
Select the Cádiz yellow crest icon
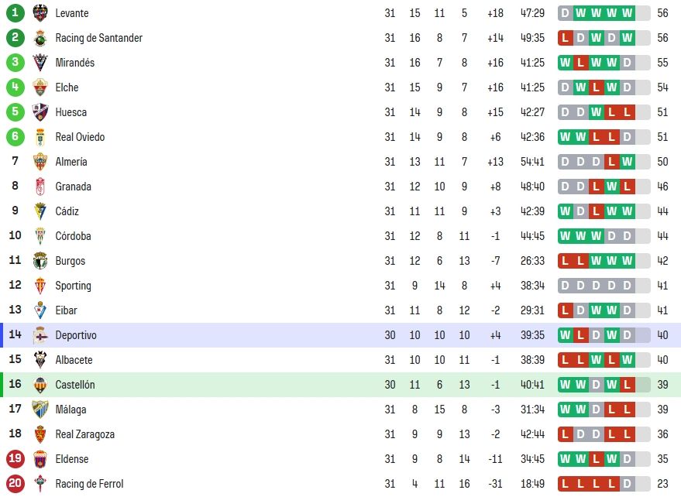(x=40, y=211)
